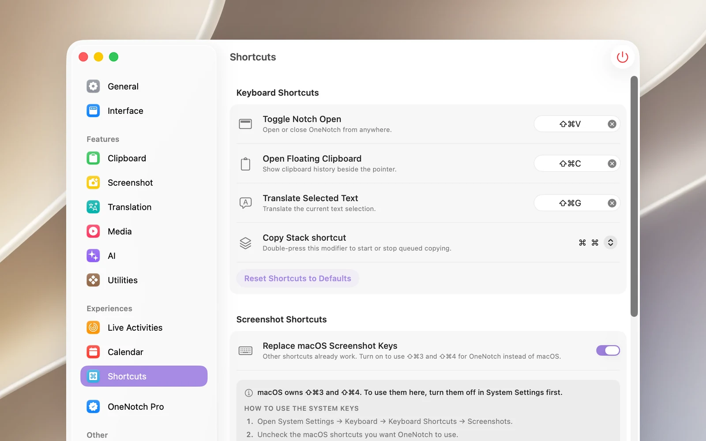Click the Copy Stack layers icon

[245, 243]
